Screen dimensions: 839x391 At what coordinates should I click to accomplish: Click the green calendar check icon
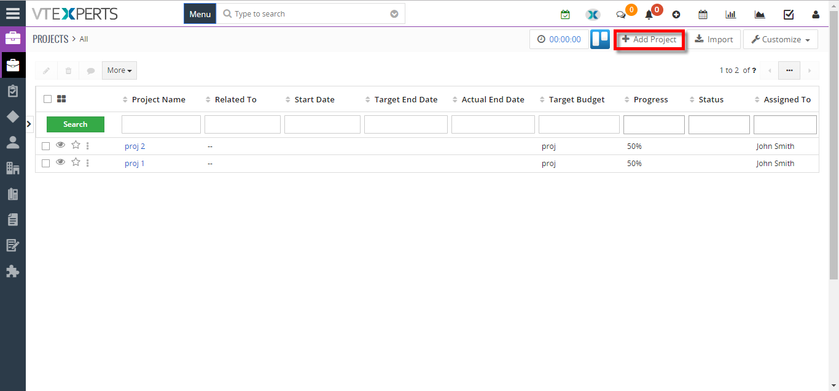[565, 14]
